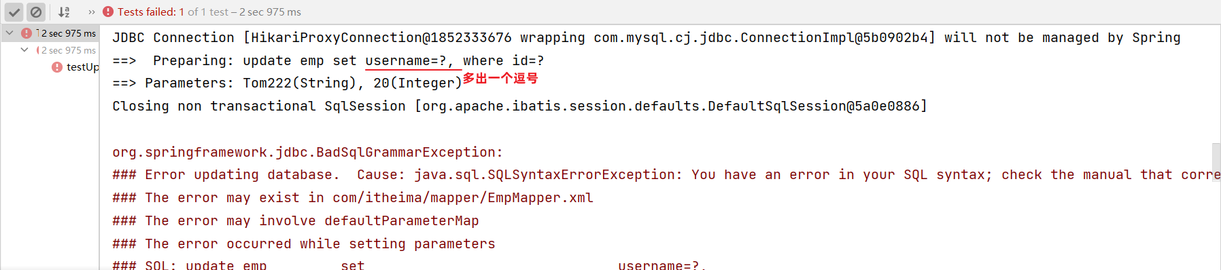Click the JDBC Connection log line
1221x270 pixels.
[647, 37]
